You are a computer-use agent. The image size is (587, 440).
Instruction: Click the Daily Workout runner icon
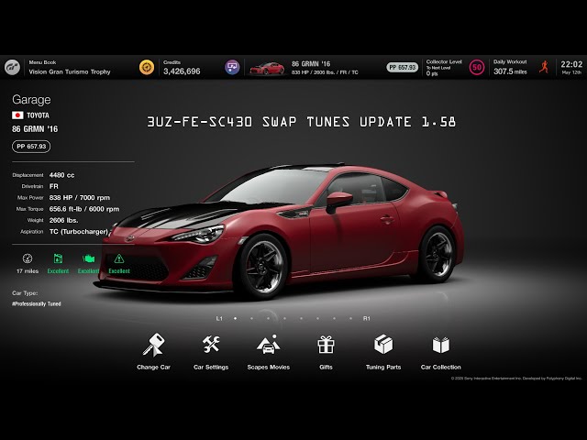click(544, 67)
